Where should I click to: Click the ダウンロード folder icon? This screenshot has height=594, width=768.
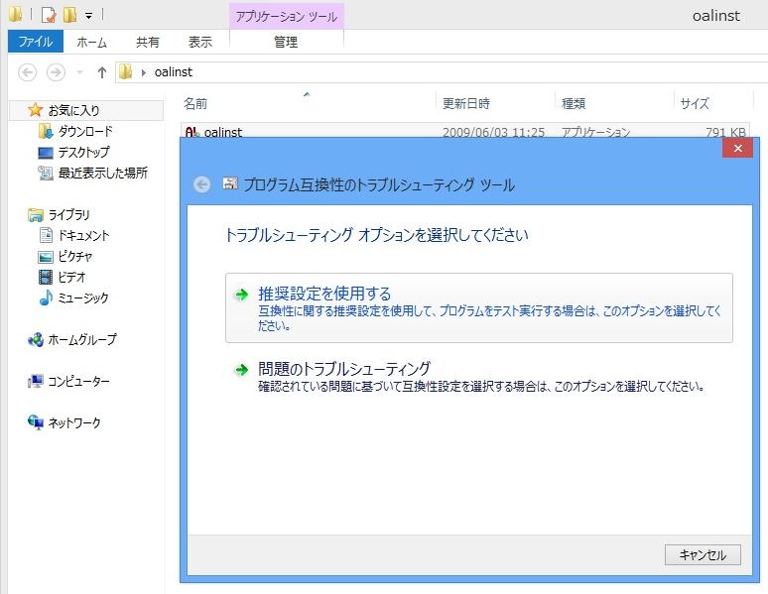(46, 131)
